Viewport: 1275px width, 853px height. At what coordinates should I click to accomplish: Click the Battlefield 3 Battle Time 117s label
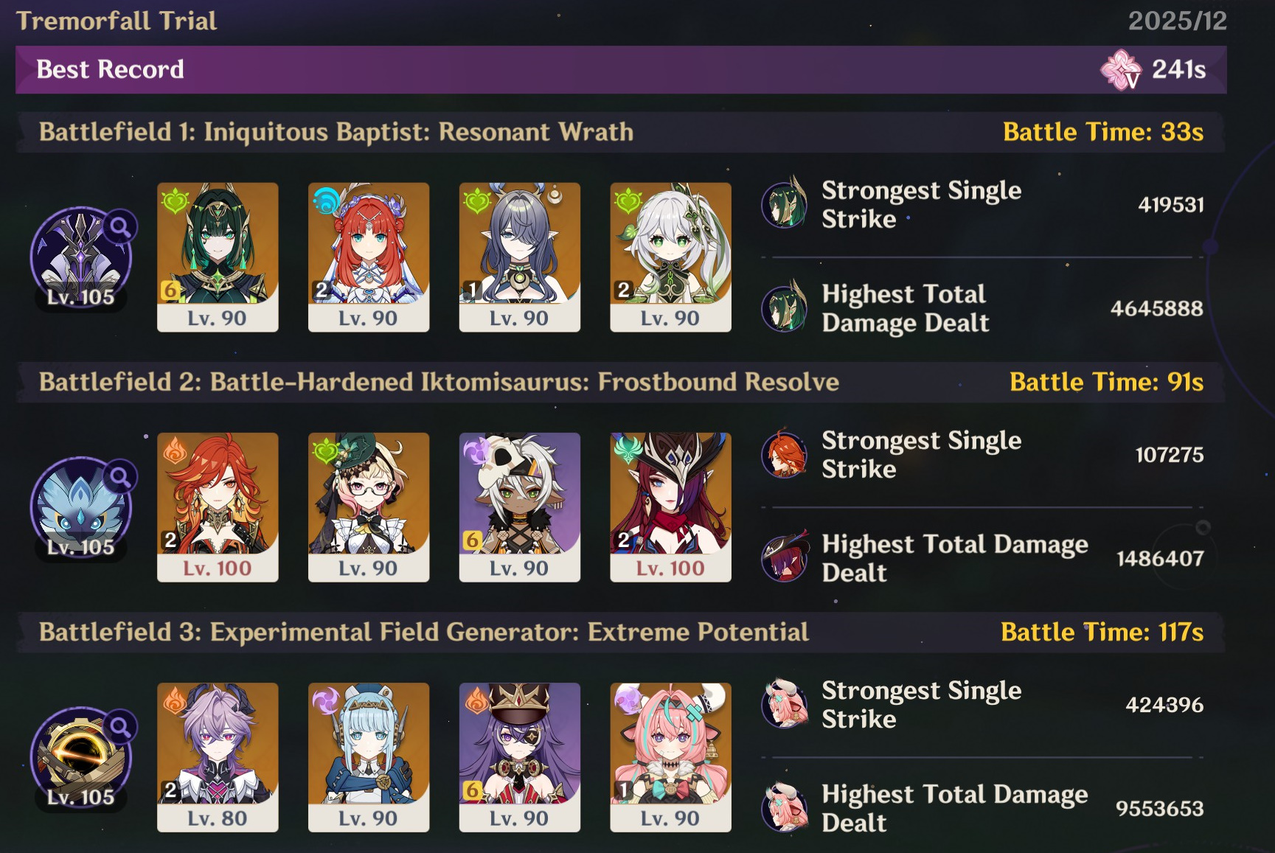tap(1102, 632)
